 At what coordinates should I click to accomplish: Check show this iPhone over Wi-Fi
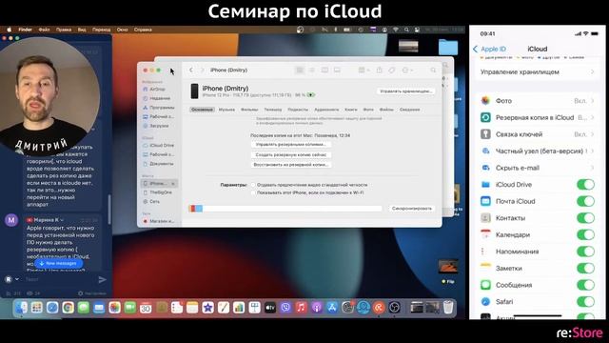point(253,192)
